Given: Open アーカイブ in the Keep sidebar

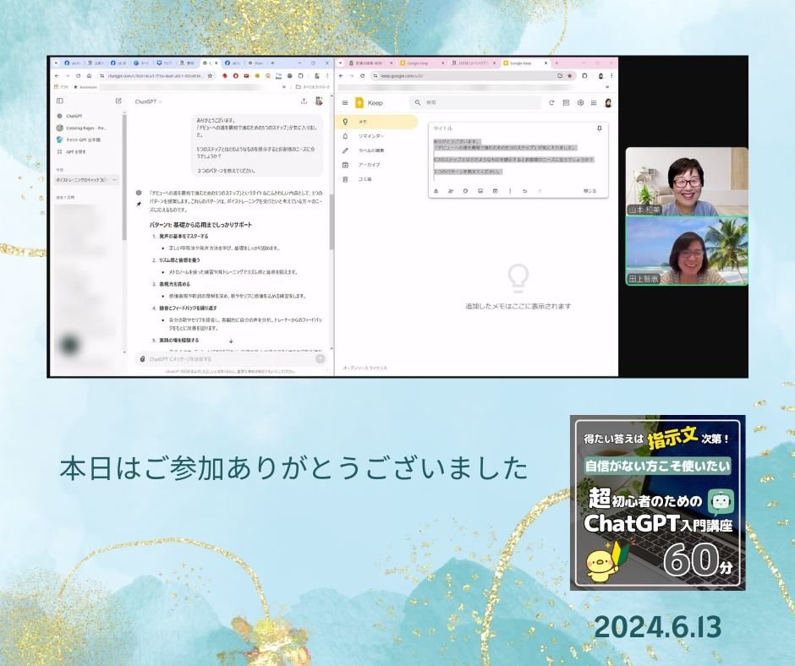Looking at the screenshot, I should click(369, 165).
